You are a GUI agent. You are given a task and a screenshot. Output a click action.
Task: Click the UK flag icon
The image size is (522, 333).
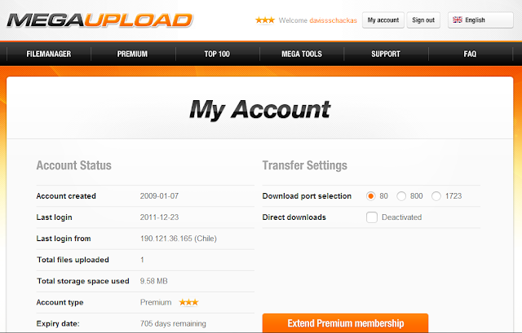pyautogui.click(x=458, y=20)
